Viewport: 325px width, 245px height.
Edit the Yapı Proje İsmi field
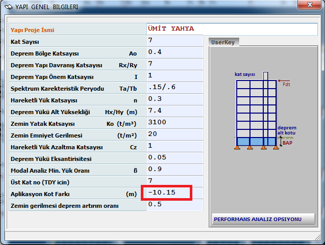(x=232, y=29)
